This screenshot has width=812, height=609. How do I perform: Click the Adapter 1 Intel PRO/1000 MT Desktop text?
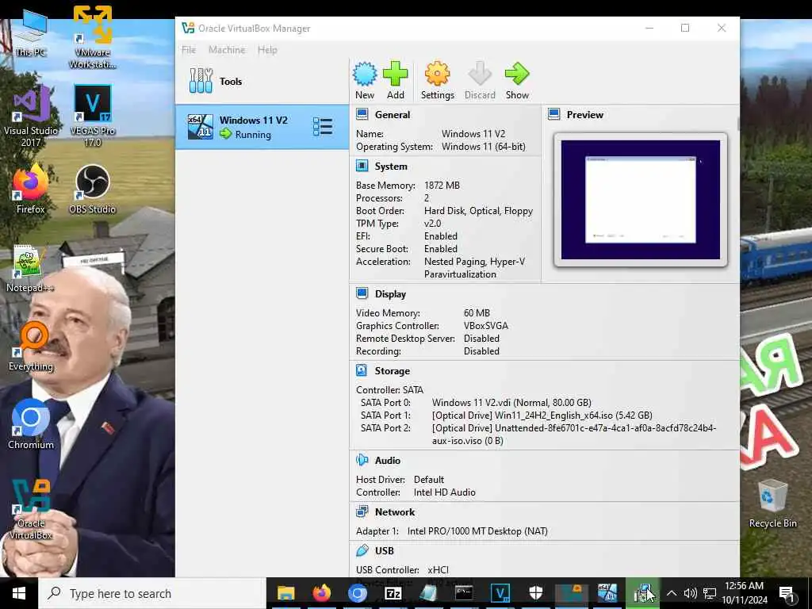pos(477,531)
